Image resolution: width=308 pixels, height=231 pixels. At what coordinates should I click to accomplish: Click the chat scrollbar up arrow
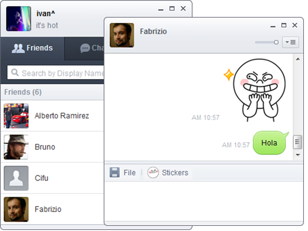[x=297, y=59]
